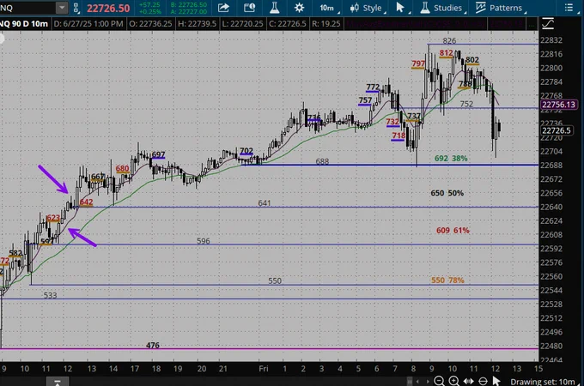
Task: Select the pointer drawing tool dropdown
Action: 402,8
